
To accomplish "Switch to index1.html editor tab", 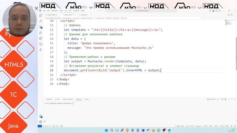I will coord(52,15).
